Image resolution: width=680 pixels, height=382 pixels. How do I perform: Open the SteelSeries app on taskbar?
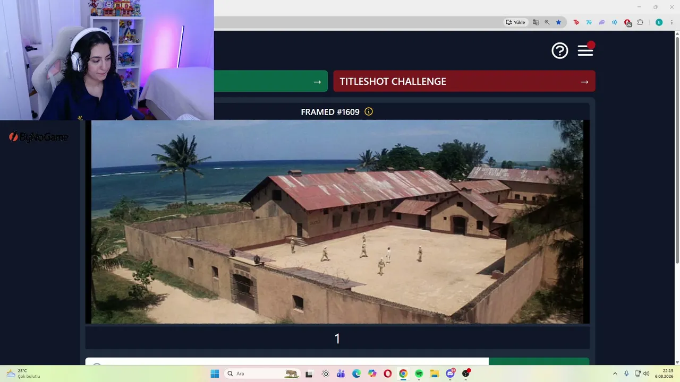click(325, 374)
